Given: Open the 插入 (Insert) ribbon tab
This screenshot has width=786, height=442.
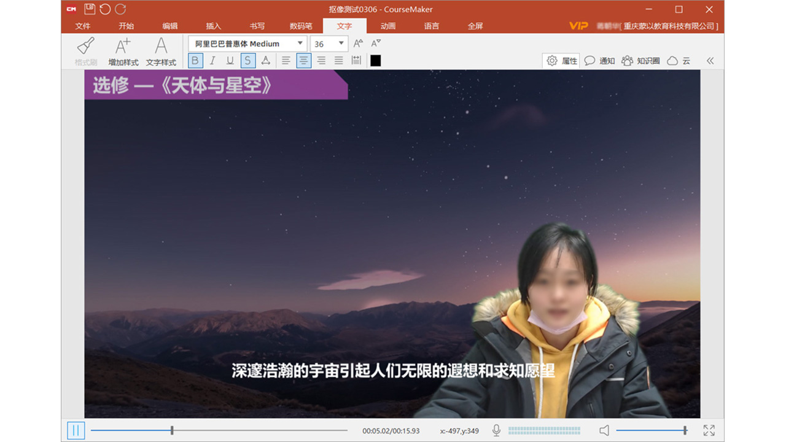Looking at the screenshot, I should click(x=213, y=26).
